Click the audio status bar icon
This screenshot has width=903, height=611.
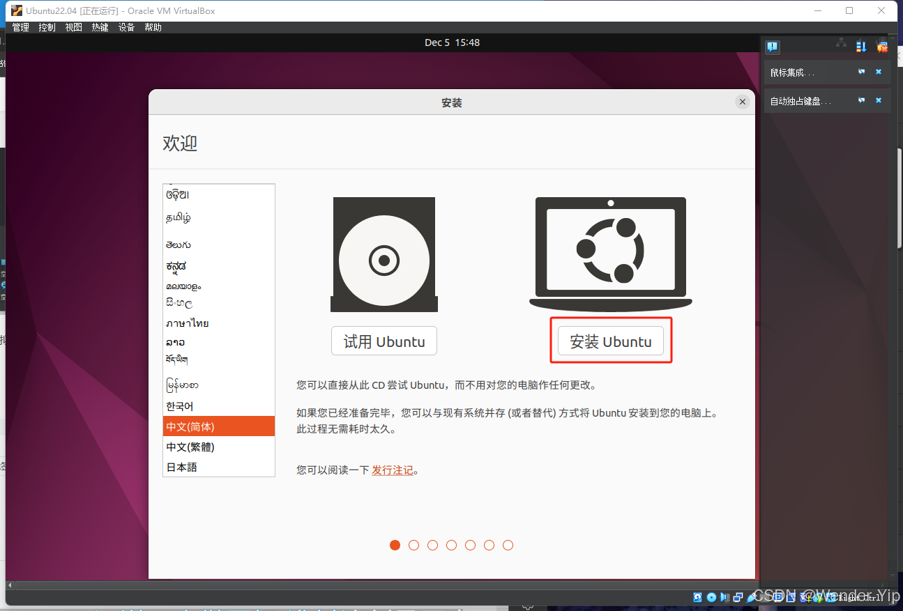[x=725, y=597]
